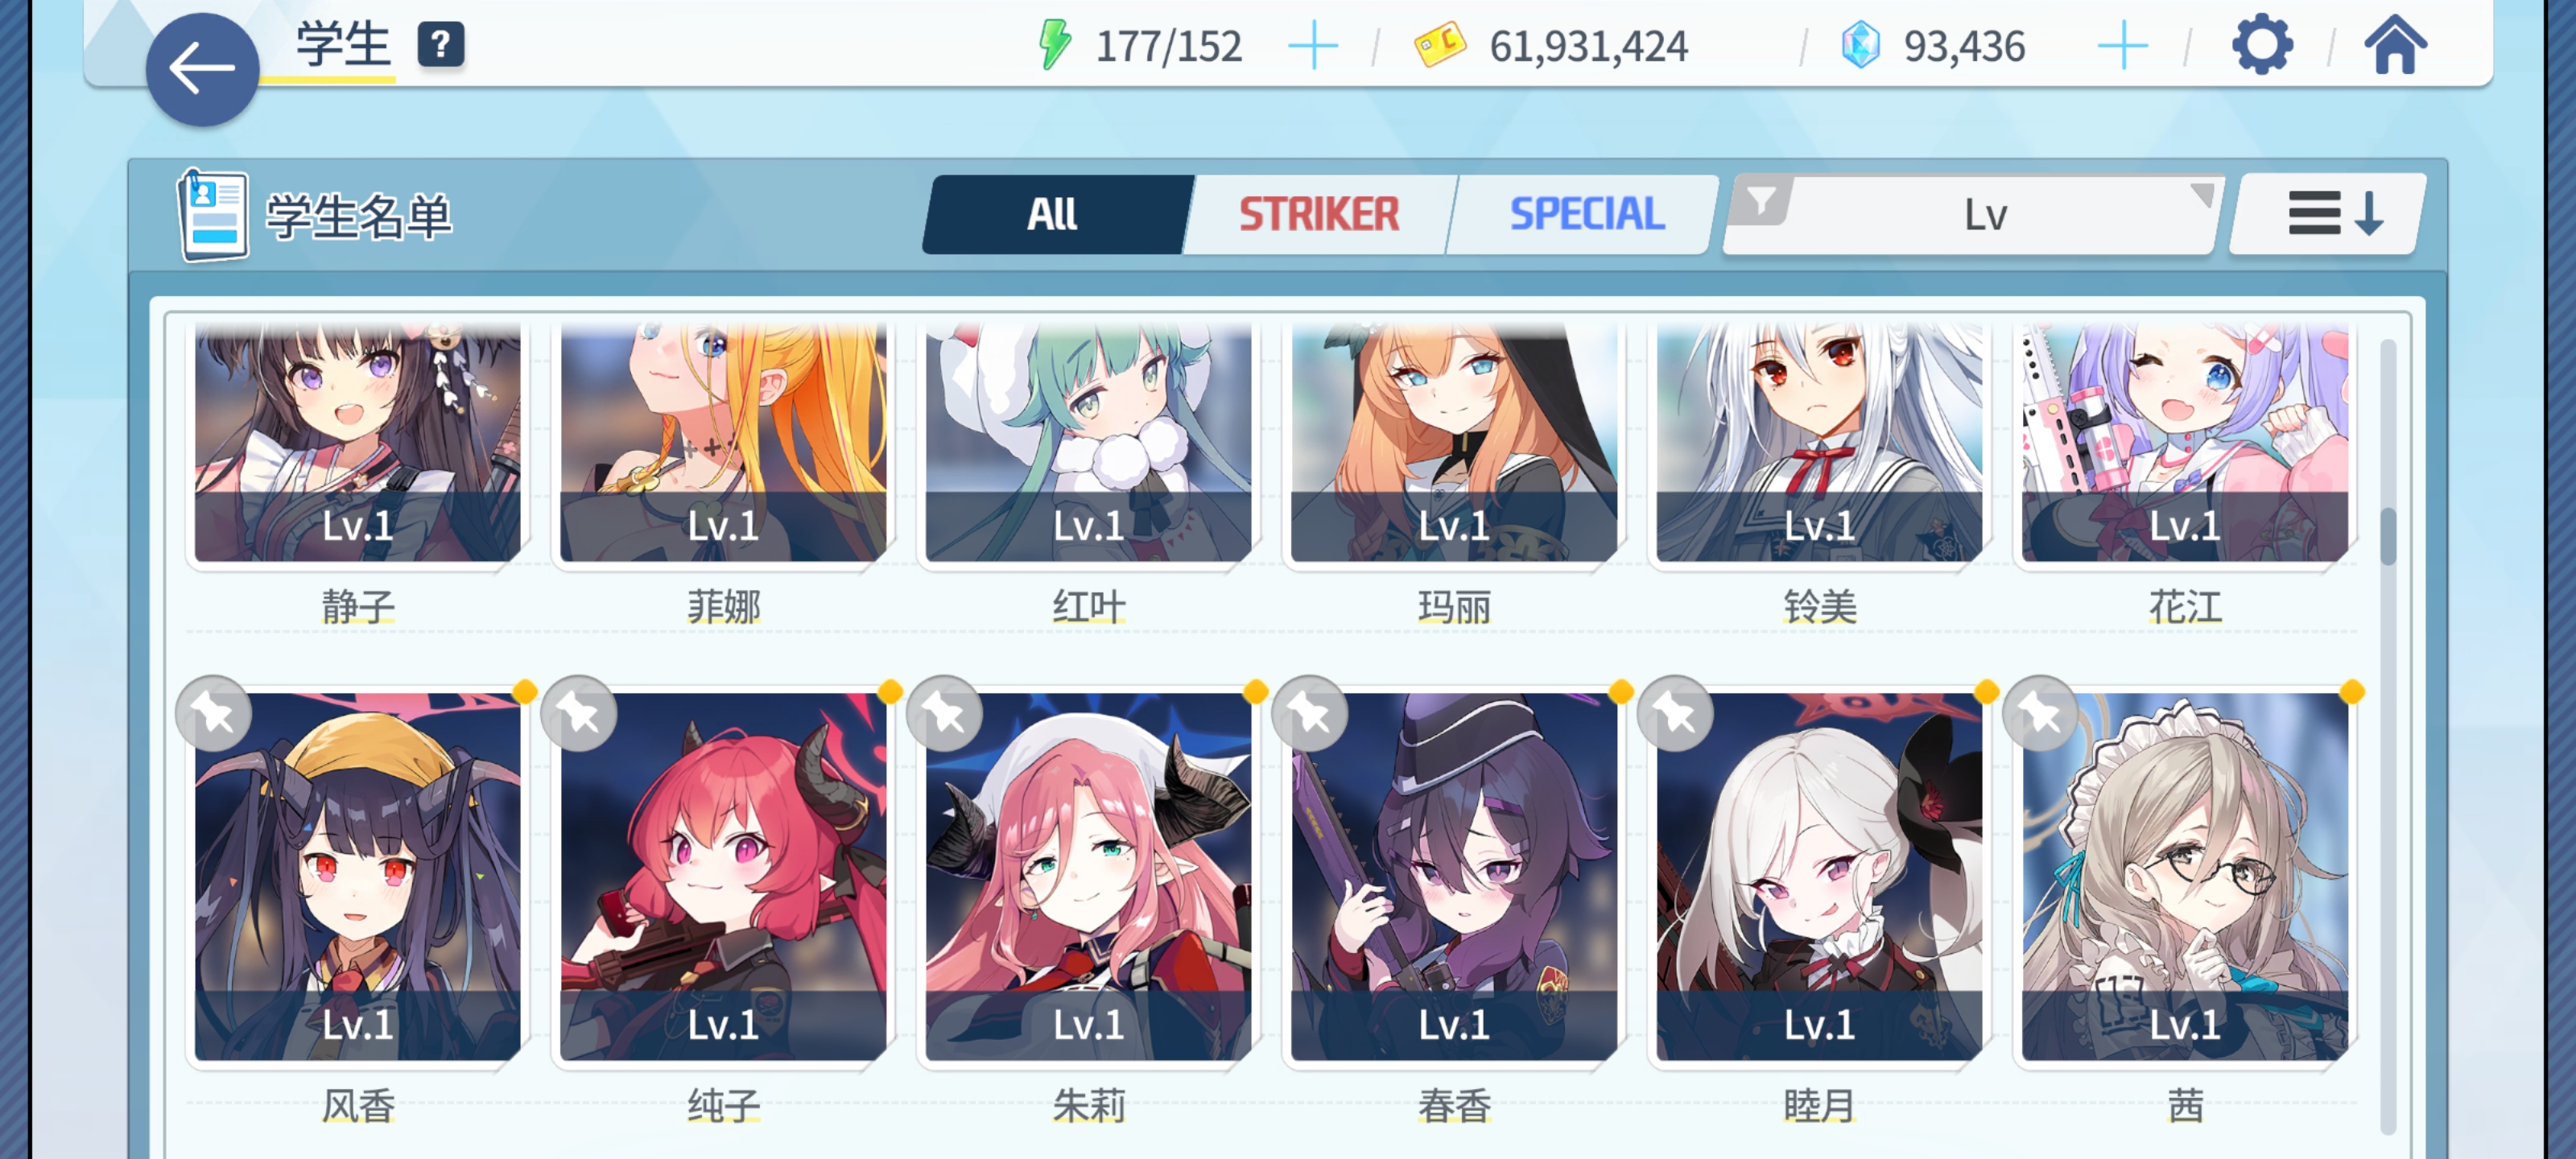This screenshot has width=2576, height=1159.
Task: Open the Lv sort dropdown
Action: click(1973, 214)
